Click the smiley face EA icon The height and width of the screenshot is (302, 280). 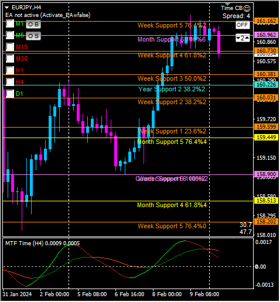(247, 8)
